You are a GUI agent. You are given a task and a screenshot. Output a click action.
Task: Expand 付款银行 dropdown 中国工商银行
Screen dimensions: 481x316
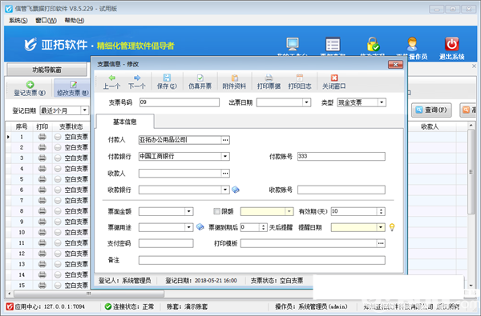click(x=225, y=157)
